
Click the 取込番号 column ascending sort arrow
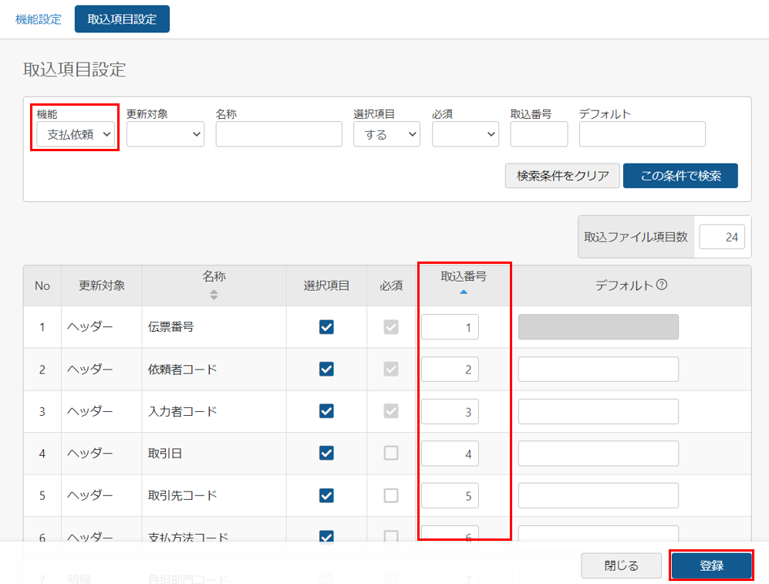[464, 292]
